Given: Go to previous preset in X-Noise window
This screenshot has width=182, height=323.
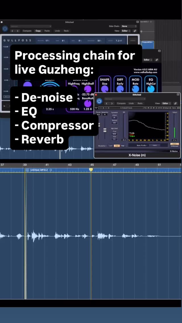Looking at the screenshot, I should click(x=107, y=103).
